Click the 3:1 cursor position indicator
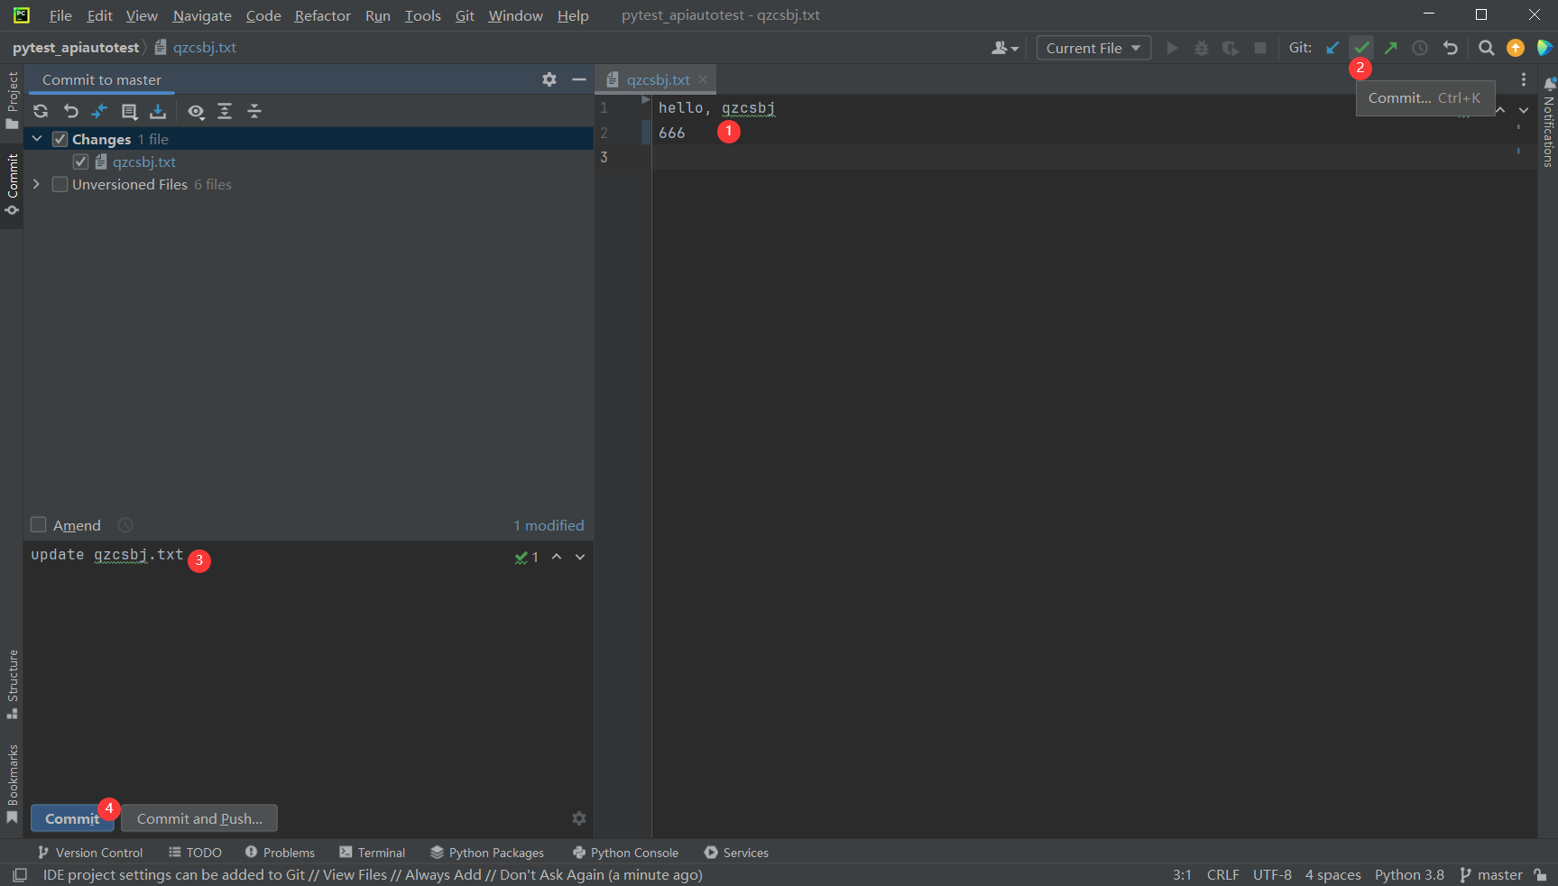The height and width of the screenshot is (886, 1558). 1182,874
